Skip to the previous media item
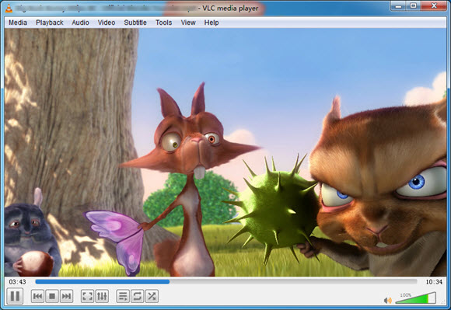The image size is (451, 310). pos(37,296)
